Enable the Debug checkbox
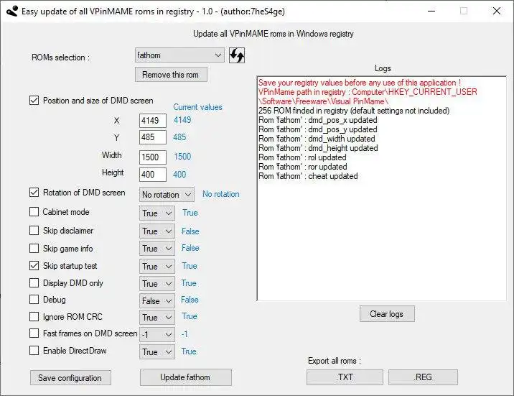514x396 pixels. 34,300
